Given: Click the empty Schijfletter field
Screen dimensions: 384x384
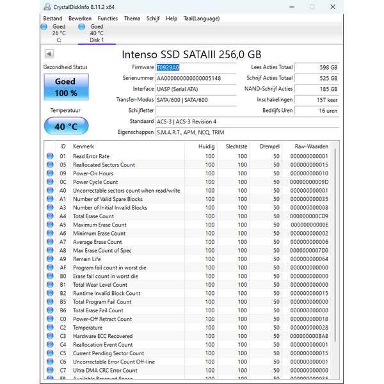Looking at the screenshot, I should point(196,111).
